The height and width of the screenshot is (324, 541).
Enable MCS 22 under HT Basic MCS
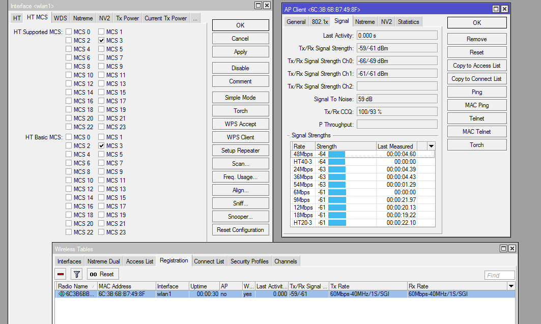point(69,232)
